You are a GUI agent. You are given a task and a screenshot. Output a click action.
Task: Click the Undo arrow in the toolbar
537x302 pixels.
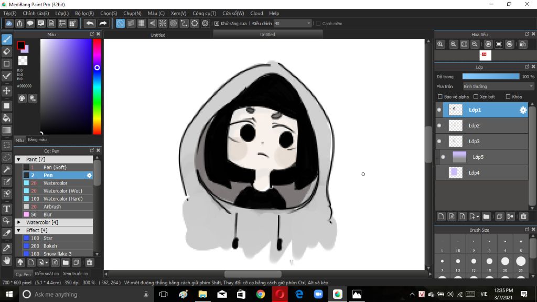tap(90, 23)
